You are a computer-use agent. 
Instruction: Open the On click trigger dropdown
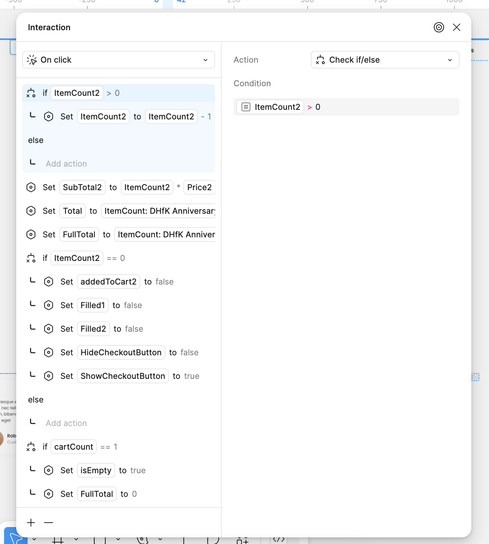(118, 60)
